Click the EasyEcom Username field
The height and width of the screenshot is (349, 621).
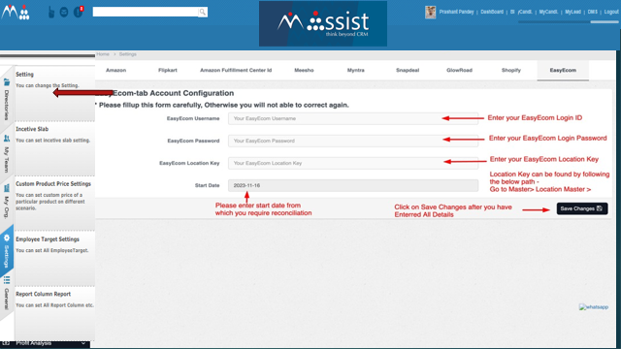coord(353,118)
